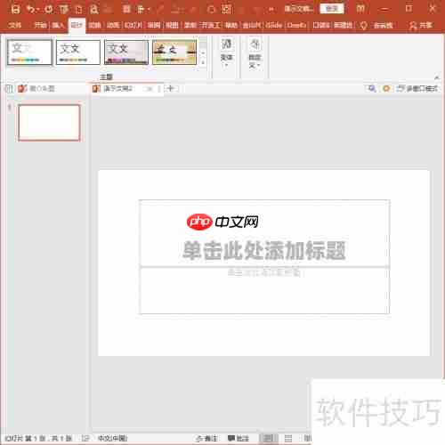Apply the third theme with pink gradient
Image resolution: width=445 pixels, height=445 pixels.
(126, 53)
